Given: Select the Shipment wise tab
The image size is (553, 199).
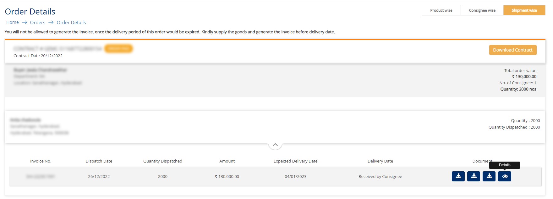Looking at the screenshot, I should (524, 10).
